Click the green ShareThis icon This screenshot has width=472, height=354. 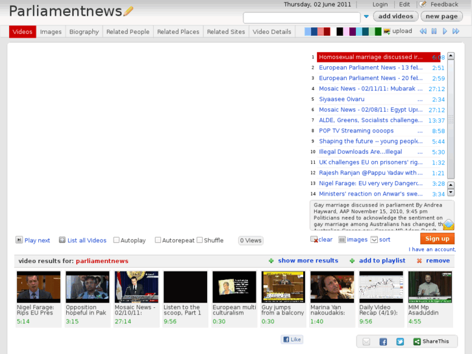(x=417, y=342)
